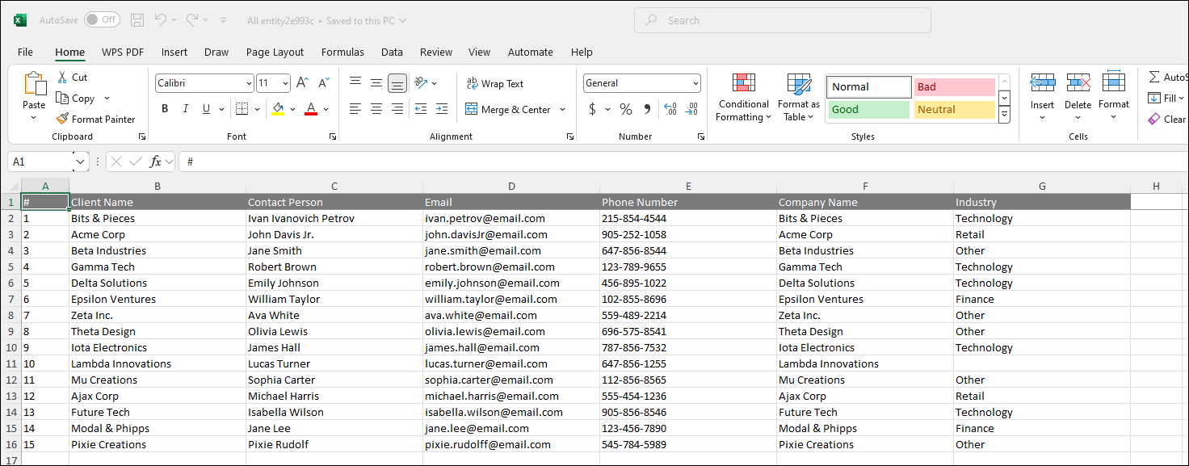This screenshot has height=466, width=1189.
Task: Open the Merge & Center dropdown arrow
Action: point(562,109)
